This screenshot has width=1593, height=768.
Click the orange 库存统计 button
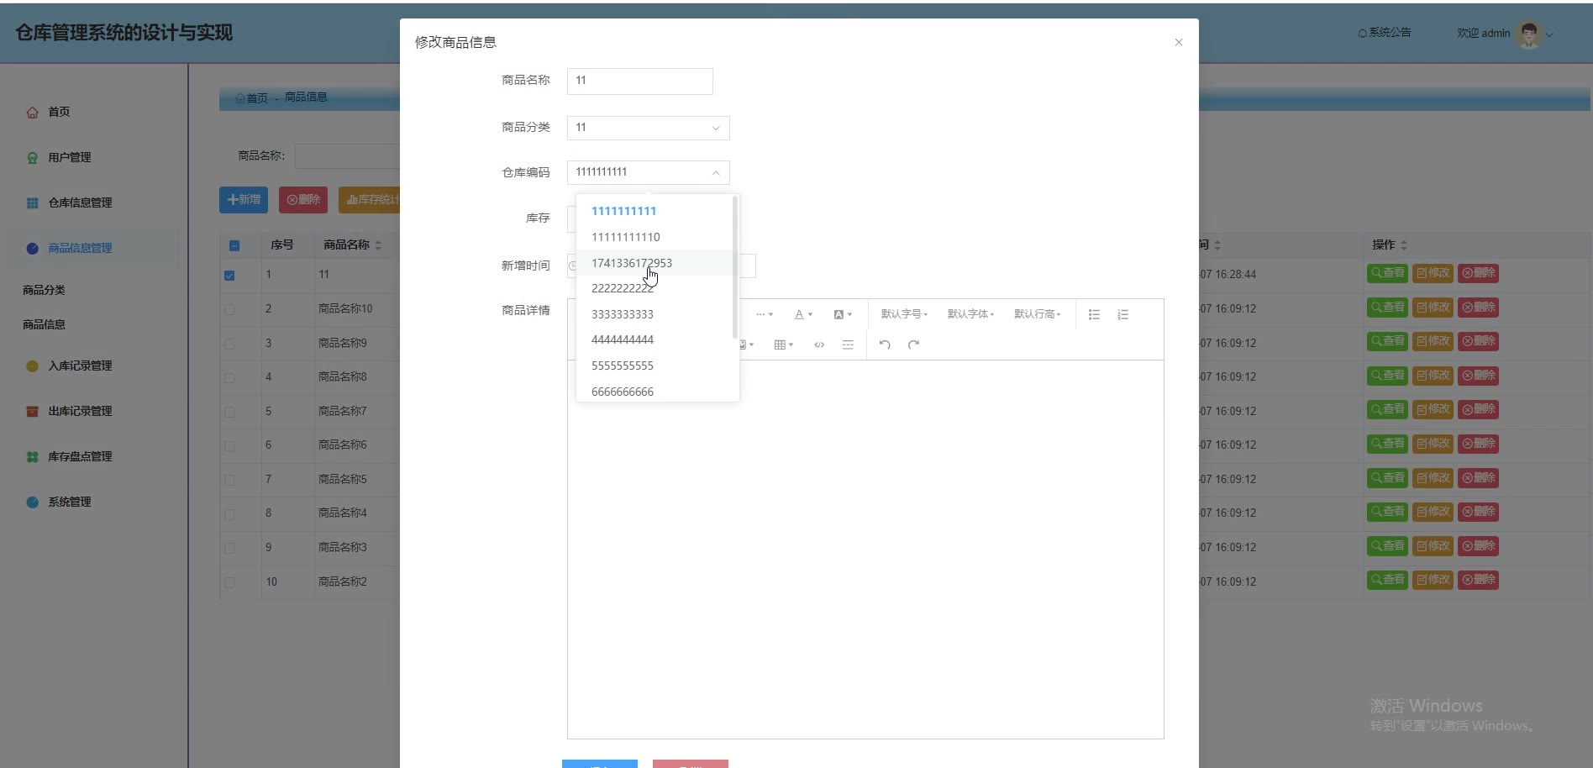click(370, 200)
